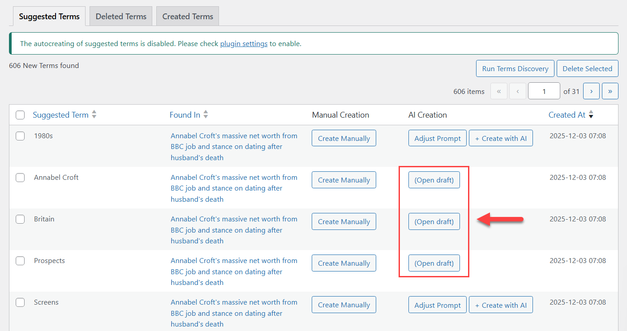
Task: Go to the last page of results
Action: (610, 91)
